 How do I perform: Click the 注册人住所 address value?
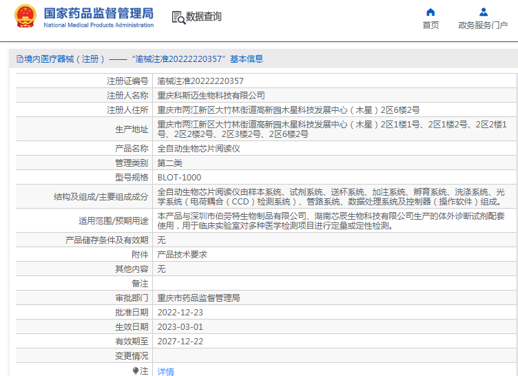click(x=289, y=110)
